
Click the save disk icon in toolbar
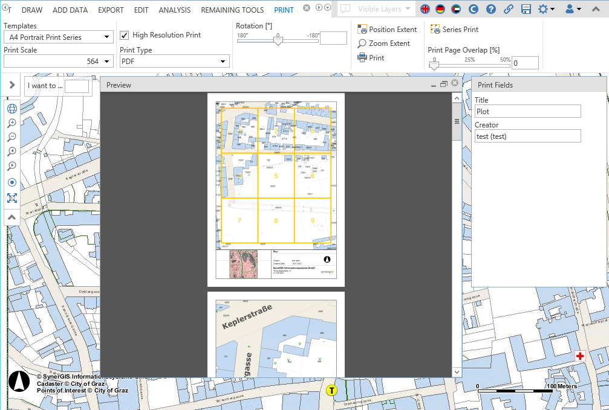coord(527,9)
